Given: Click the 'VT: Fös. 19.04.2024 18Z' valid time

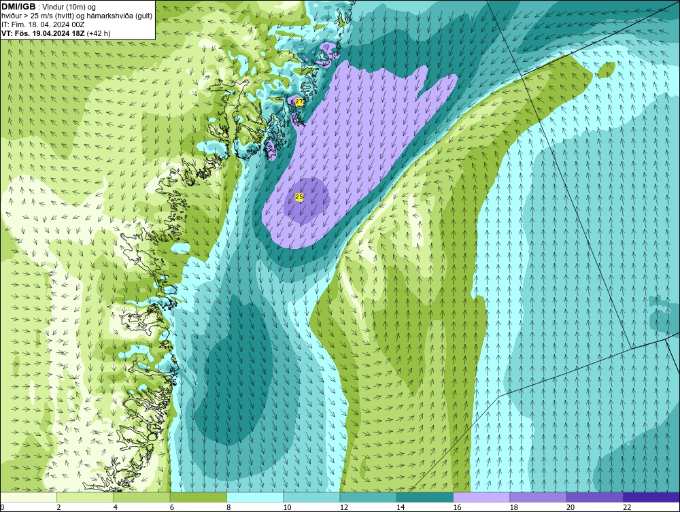Looking at the screenshot, I should click(44, 33).
